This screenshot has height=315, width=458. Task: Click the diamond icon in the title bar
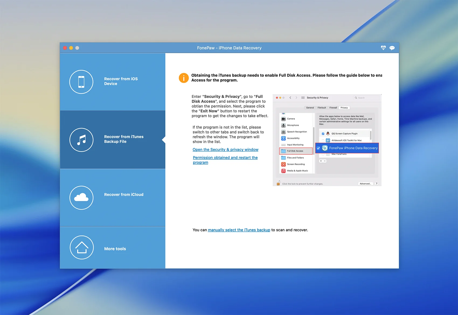383,48
